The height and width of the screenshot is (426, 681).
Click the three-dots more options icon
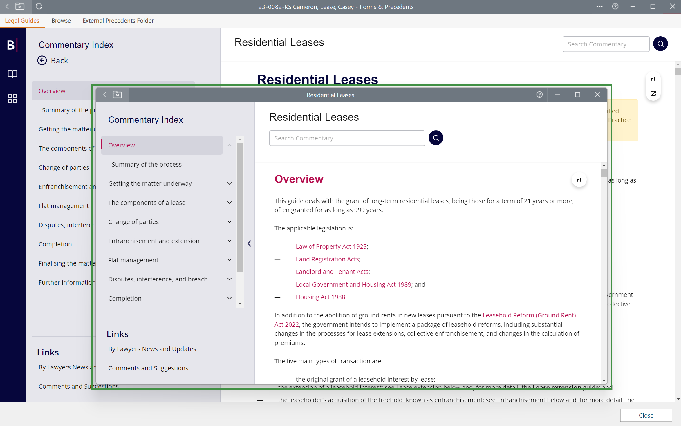(599, 6)
